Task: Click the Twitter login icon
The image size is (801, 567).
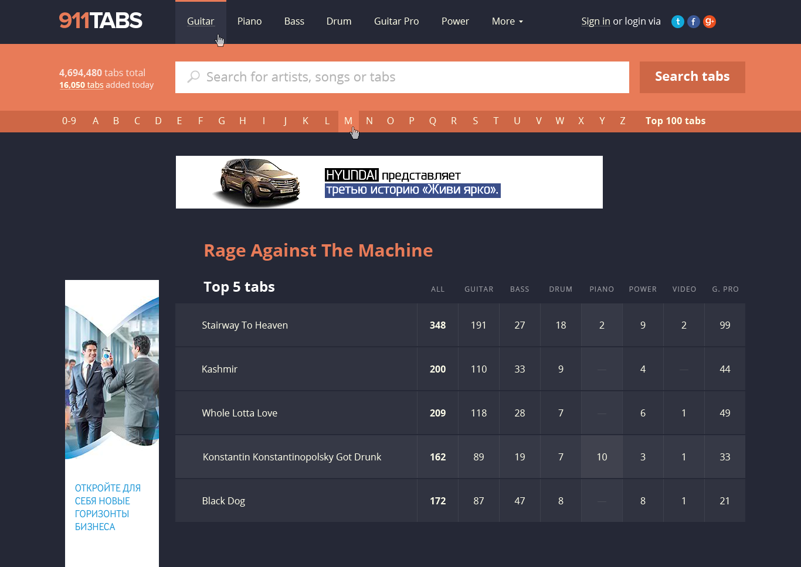Action: 677,22
